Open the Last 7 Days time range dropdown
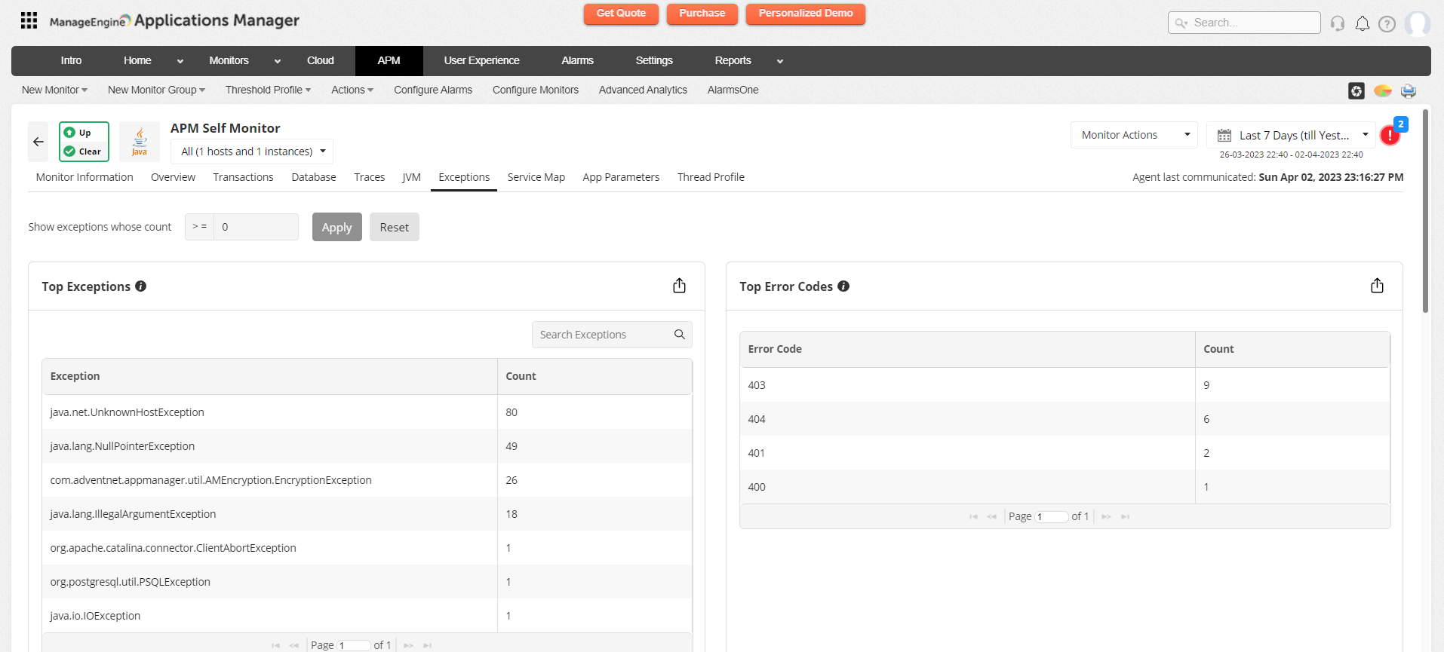This screenshot has width=1444, height=652. coord(1292,135)
